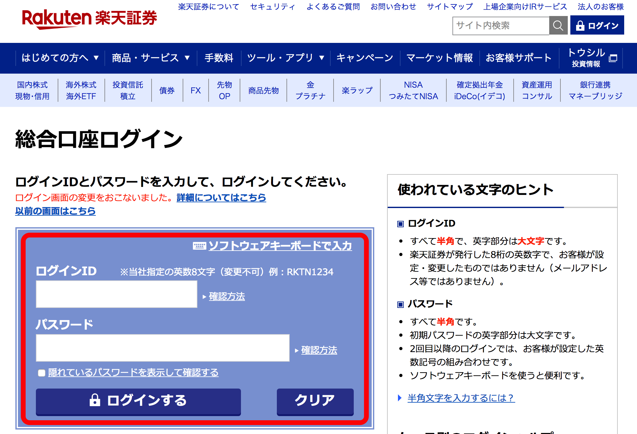Viewport: 637px width, 434px height.
Task: Open the お客様サポート menu item
Action: point(519,58)
